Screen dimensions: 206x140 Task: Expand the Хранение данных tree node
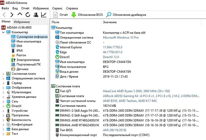[3, 97]
